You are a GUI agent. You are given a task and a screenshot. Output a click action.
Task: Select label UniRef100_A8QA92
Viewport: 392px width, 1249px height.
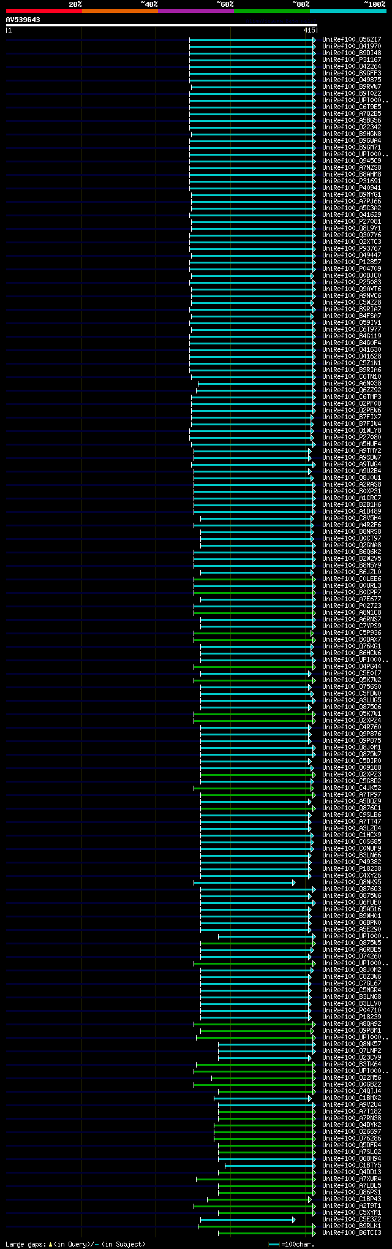(x=352, y=1023)
